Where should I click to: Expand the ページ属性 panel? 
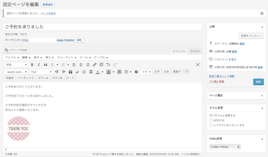[262, 96]
